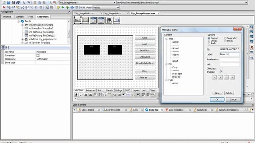Click the Cut scissors icon

click(35, 2)
